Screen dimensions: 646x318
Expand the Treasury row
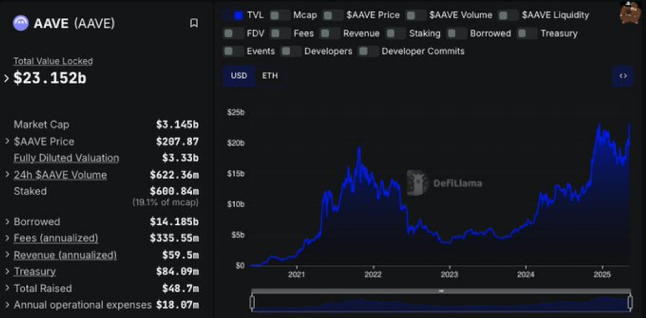(6, 272)
